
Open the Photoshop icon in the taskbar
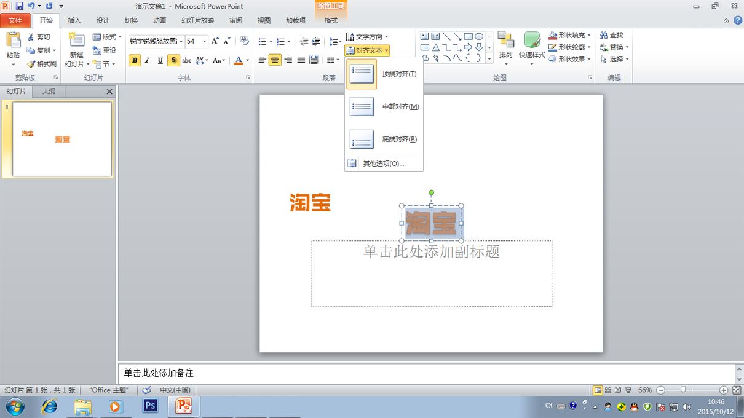[x=149, y=406]
